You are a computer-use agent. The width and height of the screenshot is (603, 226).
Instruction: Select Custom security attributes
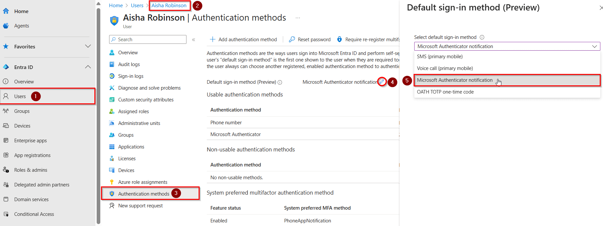[146, 99]
